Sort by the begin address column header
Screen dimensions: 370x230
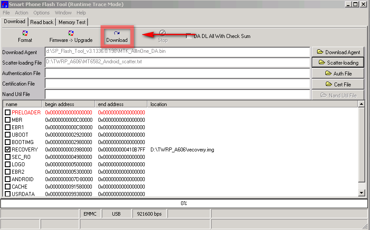tap(69, 104)
